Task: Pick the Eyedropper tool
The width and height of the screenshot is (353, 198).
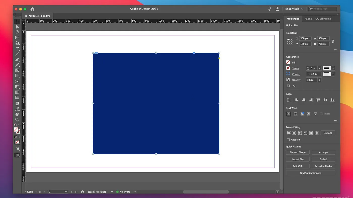Action: point(17,109)
